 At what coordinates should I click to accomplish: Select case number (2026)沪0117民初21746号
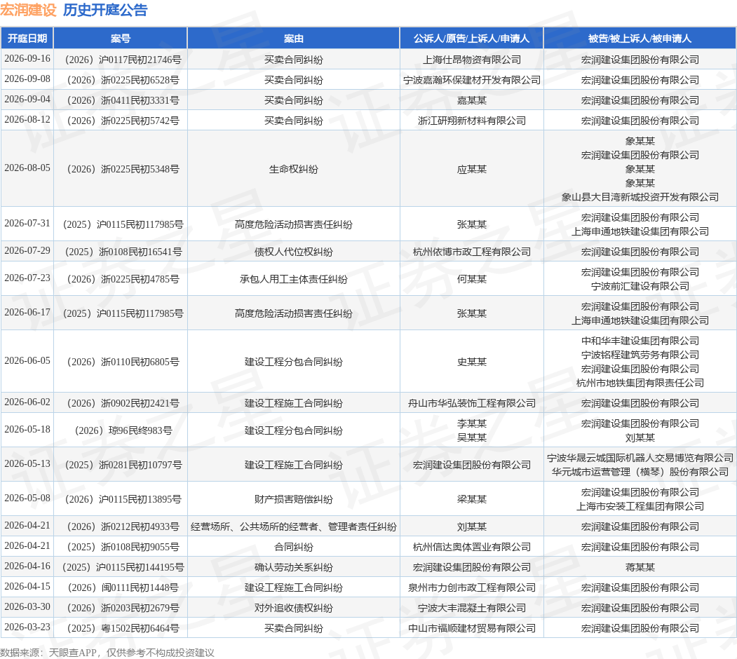point(123,60)
